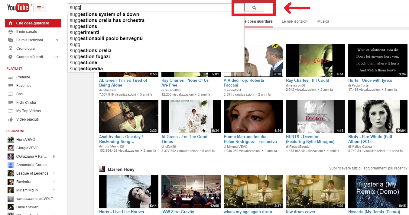Screen dimensions: 409x215
Task: Switch to the Musica tab
Action: (x=323, y=21)
